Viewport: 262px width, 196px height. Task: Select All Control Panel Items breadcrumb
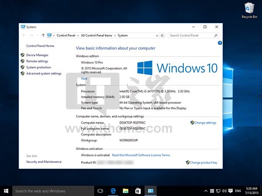(x=97, y=35)
